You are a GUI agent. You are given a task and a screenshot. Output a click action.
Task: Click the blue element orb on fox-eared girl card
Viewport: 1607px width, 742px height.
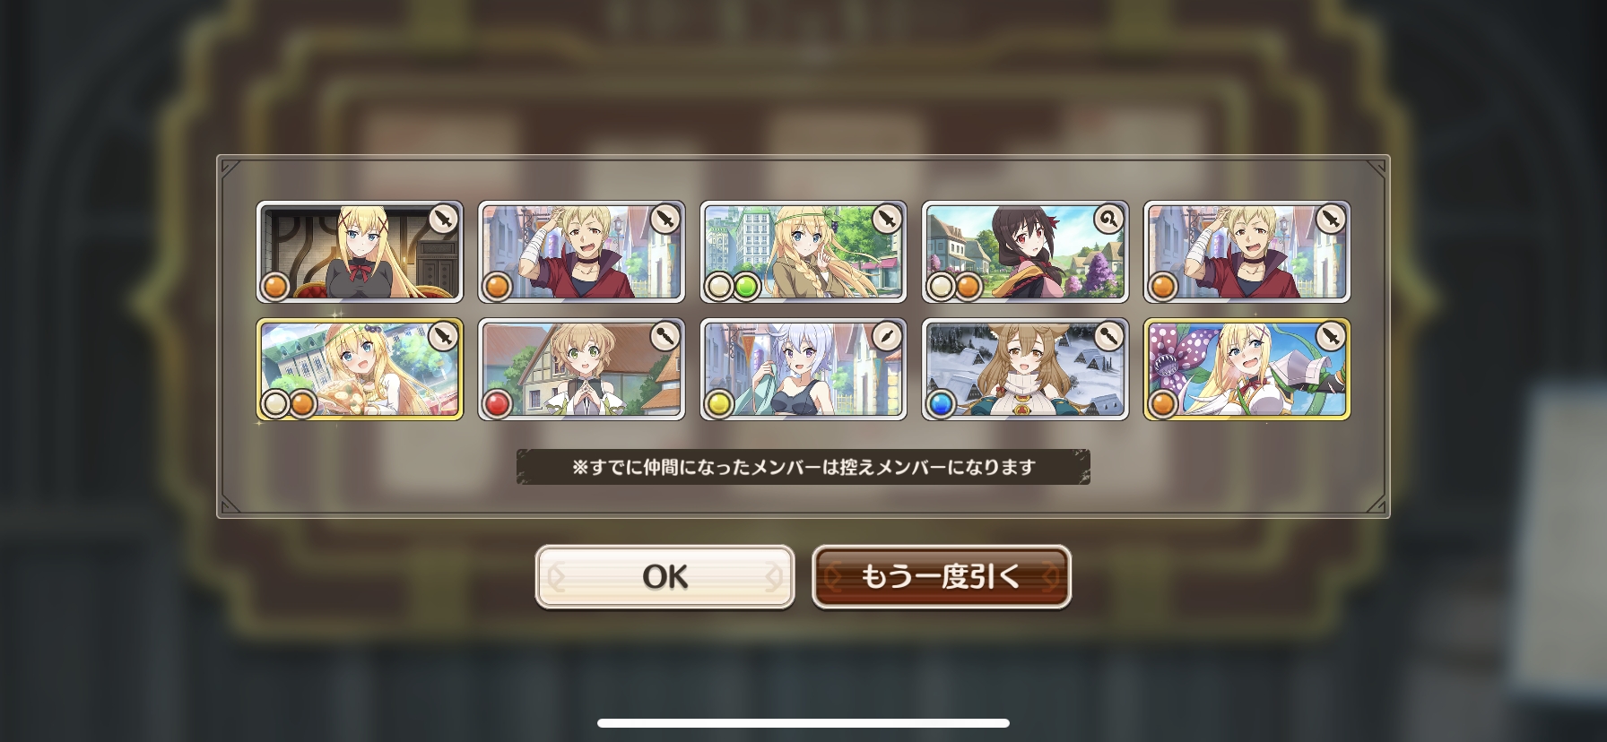coord(940,404)
